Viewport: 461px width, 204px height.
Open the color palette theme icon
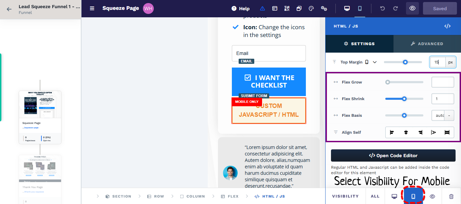click(x=311, y=8)
